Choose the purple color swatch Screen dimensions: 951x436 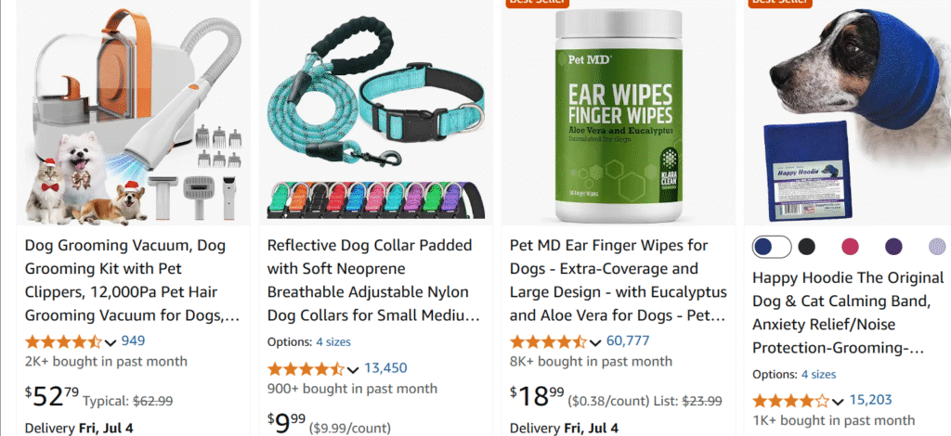[893, 247]
